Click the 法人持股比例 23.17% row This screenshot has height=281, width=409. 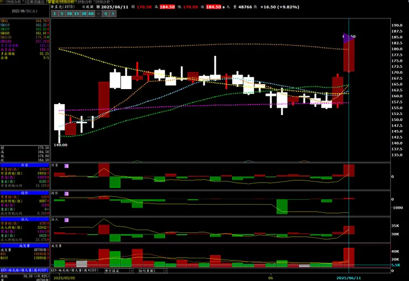click(x=24, y=240)
